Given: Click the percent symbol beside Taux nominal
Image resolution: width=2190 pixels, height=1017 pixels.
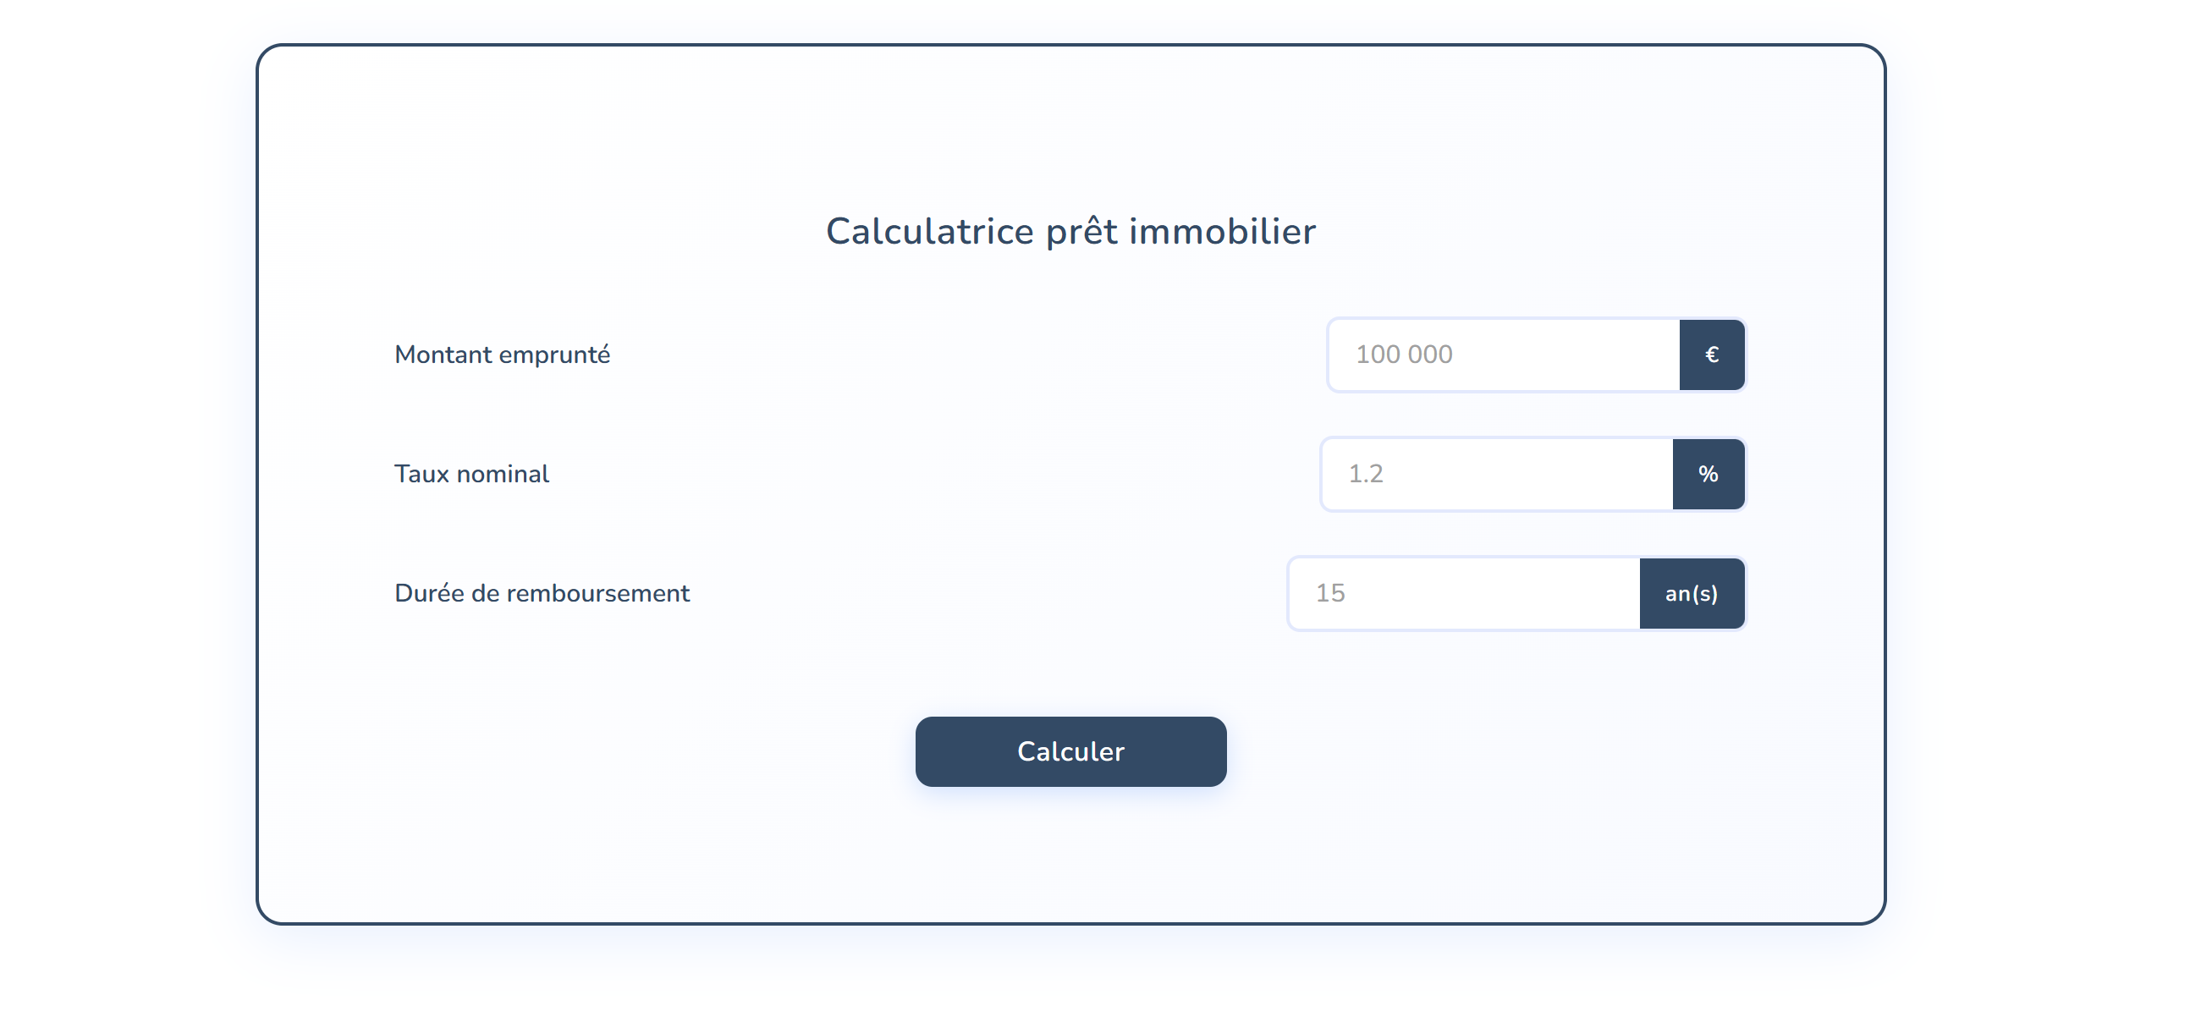Looking at the screenshot, I should (1709, 474).
